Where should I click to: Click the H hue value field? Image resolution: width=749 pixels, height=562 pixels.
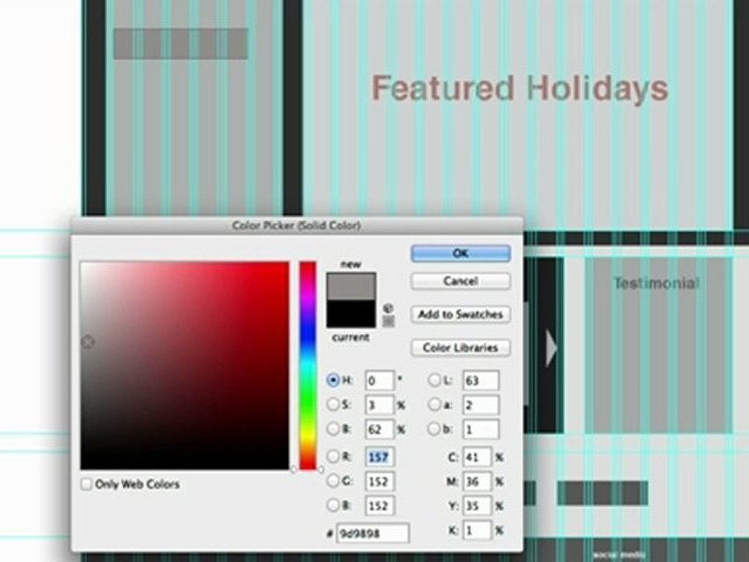click(x=380, y=380)
